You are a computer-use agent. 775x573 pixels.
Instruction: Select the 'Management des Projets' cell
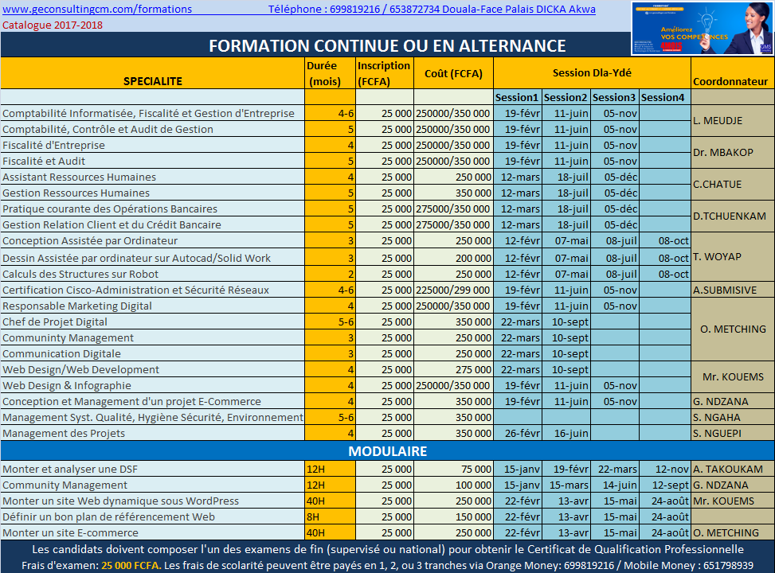(153, 433)
